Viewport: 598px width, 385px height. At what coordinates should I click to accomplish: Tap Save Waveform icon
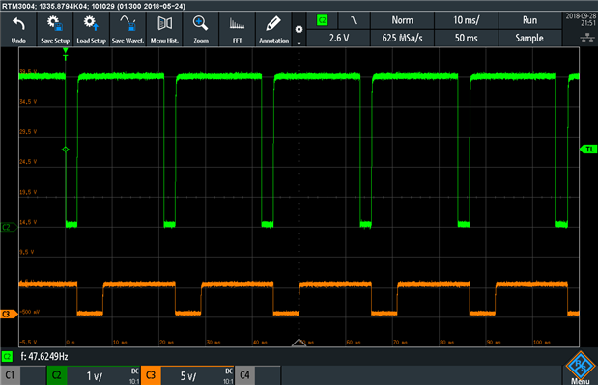(128, 29)
